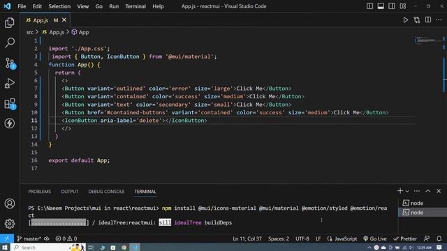
Task: Open the Customize Layout icon
Action: coord(403,6)
